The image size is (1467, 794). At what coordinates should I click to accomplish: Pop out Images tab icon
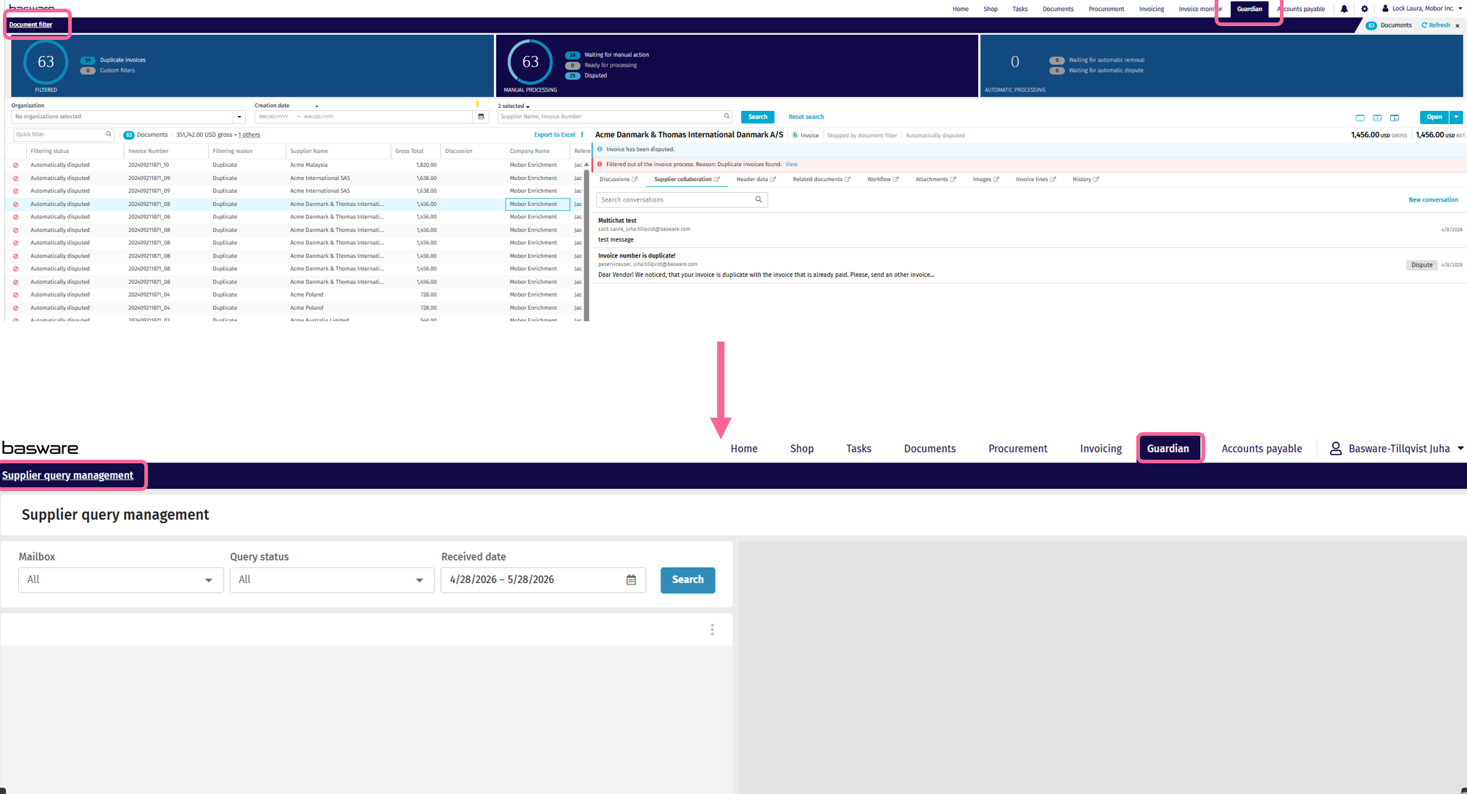click(996, 179)
